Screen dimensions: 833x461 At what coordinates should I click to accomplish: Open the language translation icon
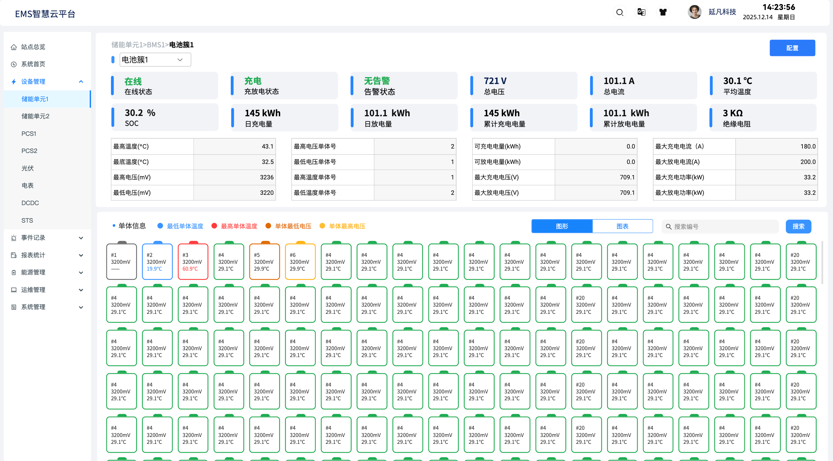click(641, 12)
